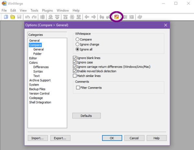This screenshot has width=194, height=150.
Task: Click the WinMerge app icon in title bar
Action: pos(4,4)
